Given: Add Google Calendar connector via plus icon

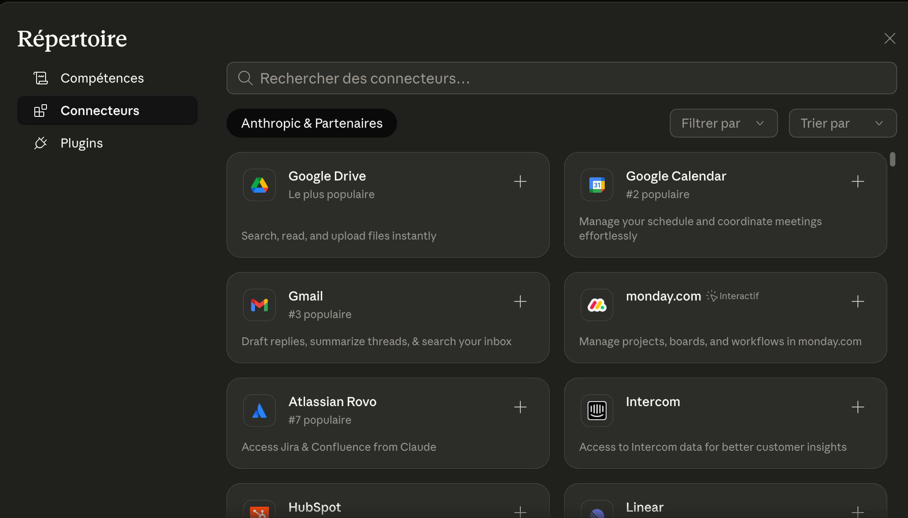Looking at the screenshot, I should coord(857,181).
